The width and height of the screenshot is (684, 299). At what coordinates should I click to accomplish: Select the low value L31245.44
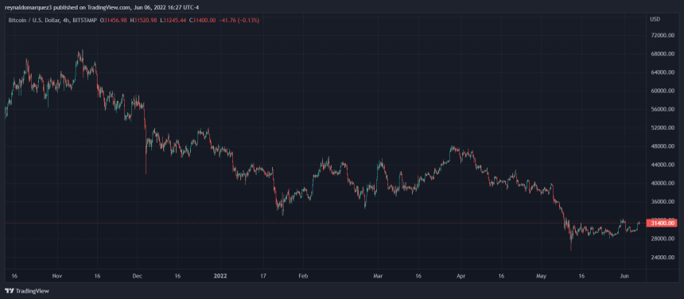click(x=173, y=21)
